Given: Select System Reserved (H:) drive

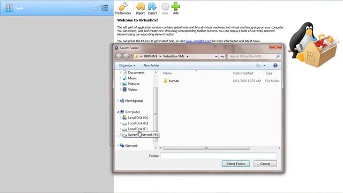Looking at the screenshot, I should 143,135.
